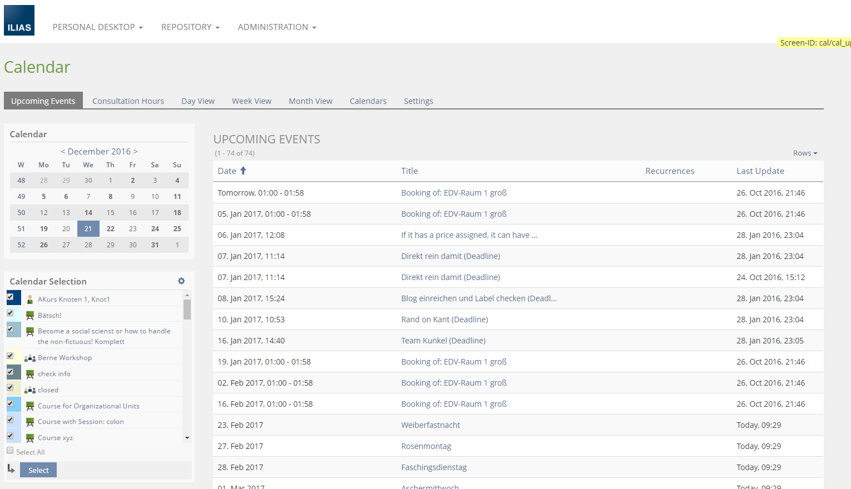Expand the Administration dropdown menu

coord(276,27)
